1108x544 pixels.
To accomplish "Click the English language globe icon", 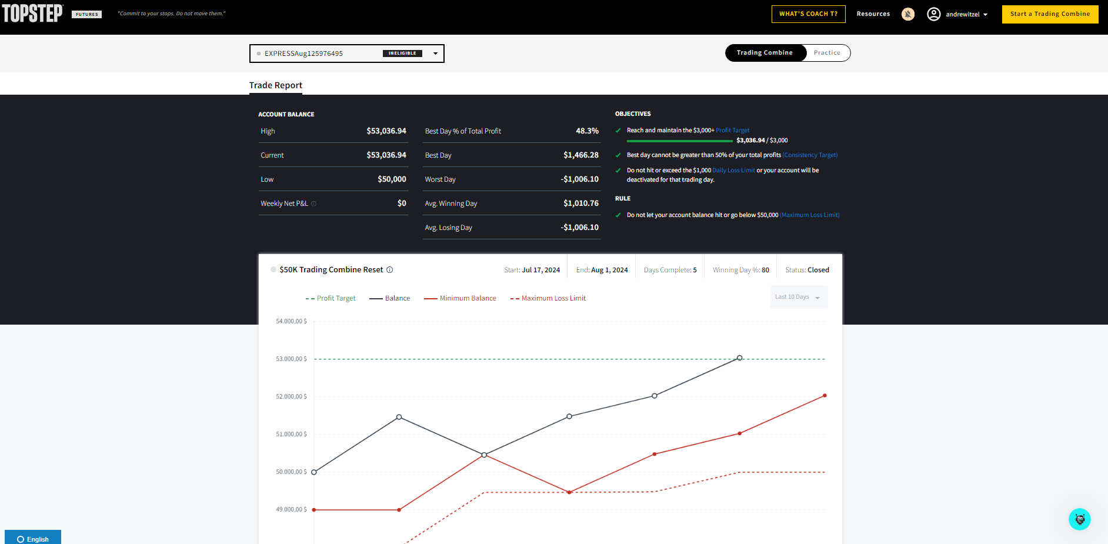I will coord(21,539).
